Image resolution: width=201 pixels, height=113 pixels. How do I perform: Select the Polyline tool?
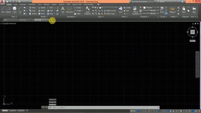tap(8, 10)
